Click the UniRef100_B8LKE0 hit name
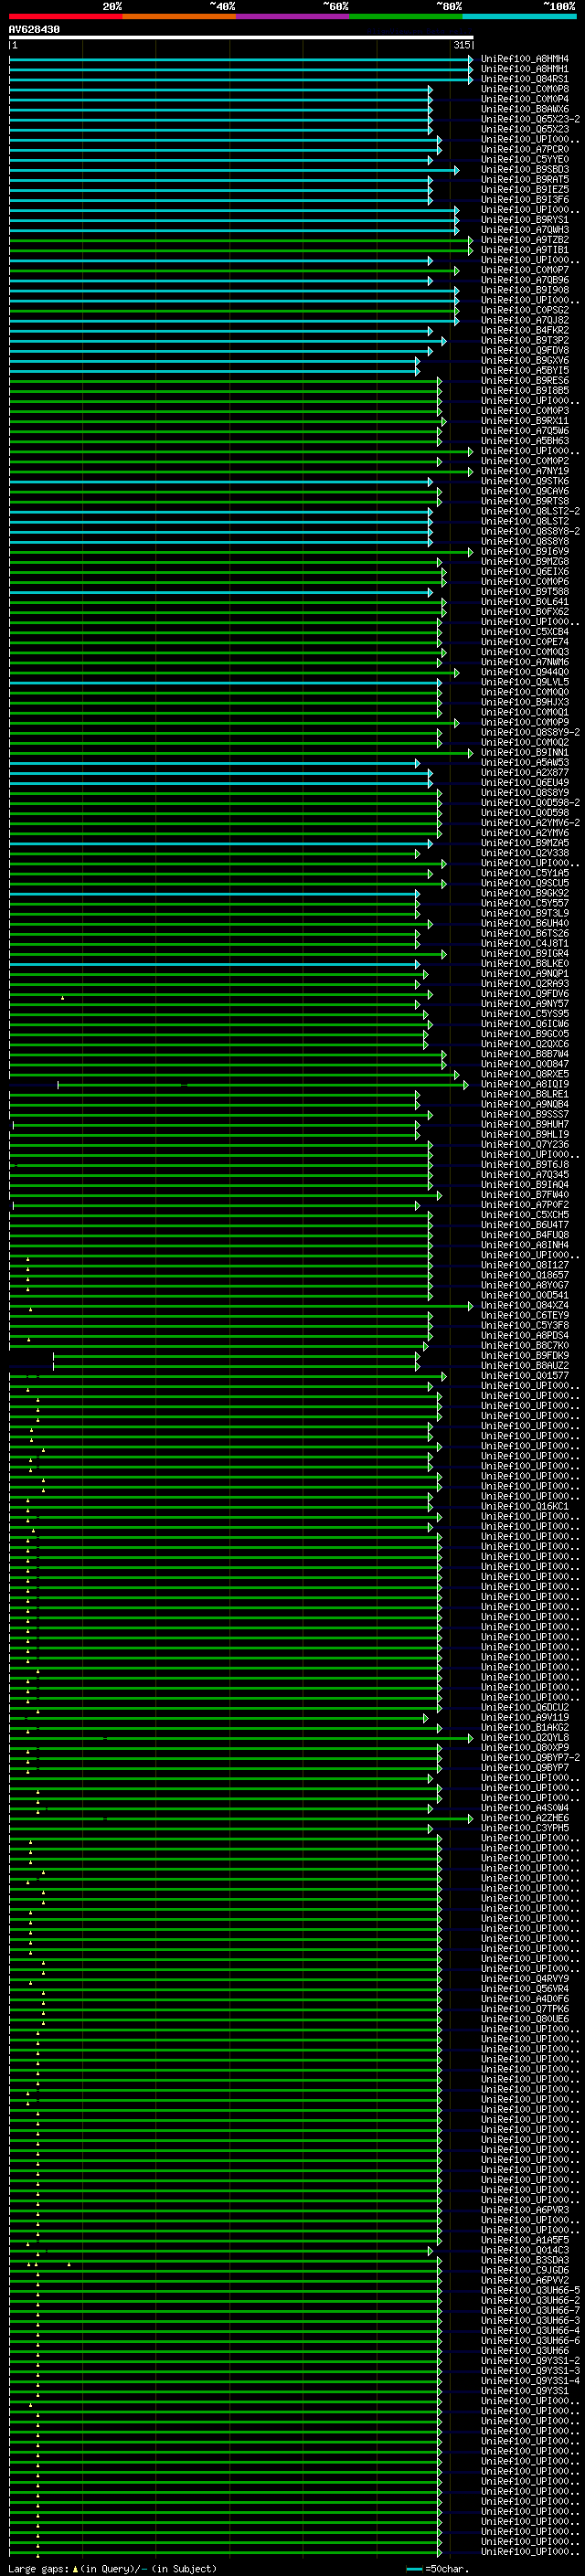 click(525, 963)
